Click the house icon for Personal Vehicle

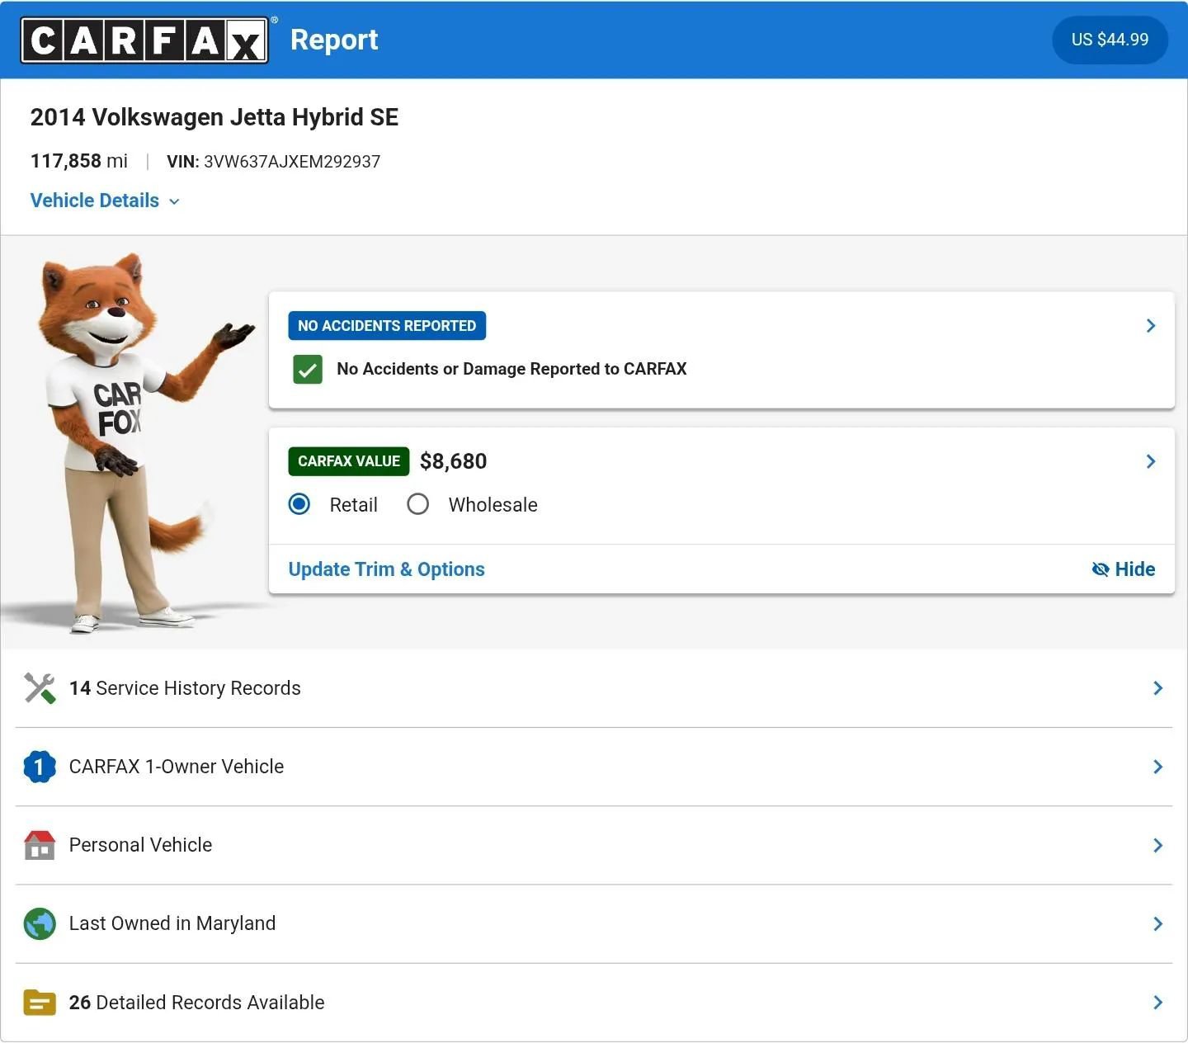(x=40, y=845)
